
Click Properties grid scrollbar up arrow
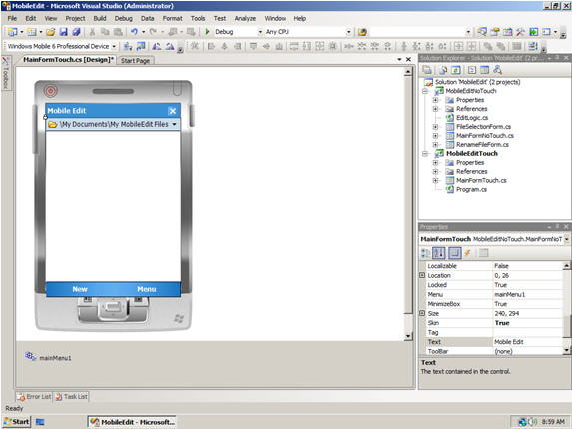coord(567,266)
